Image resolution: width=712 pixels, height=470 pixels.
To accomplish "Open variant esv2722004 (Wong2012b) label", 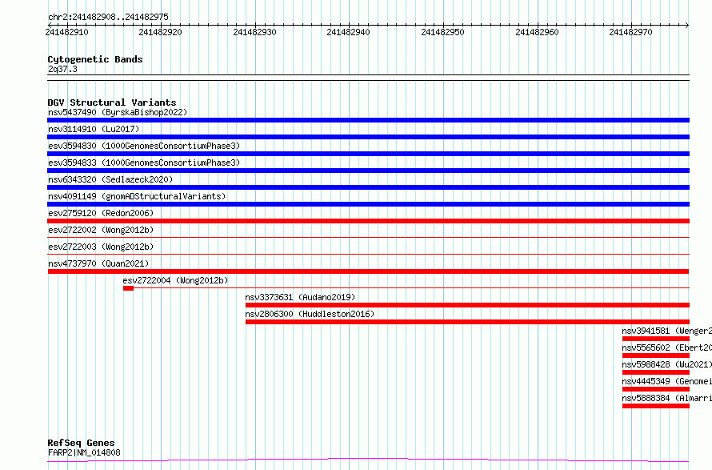I will [175, 280].
